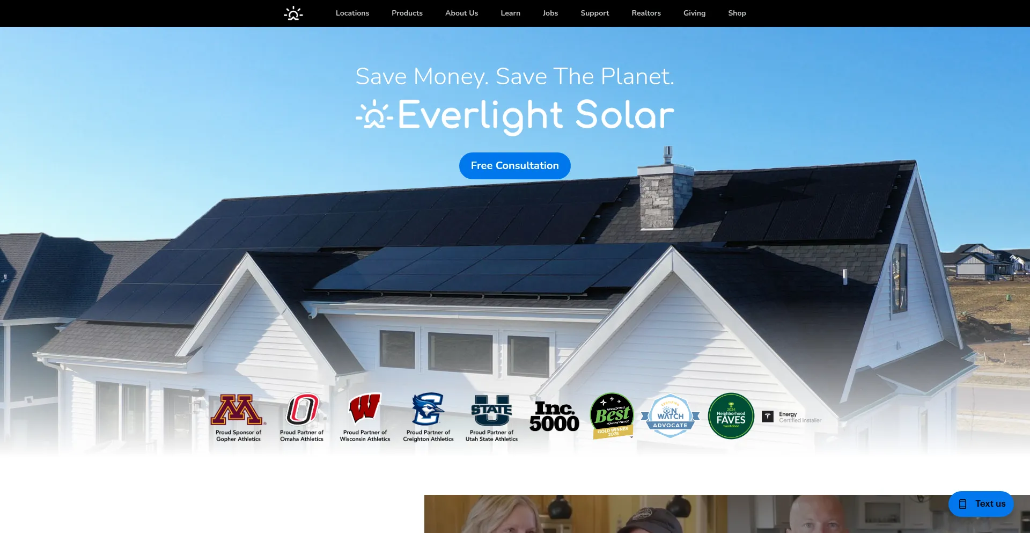
Task: Click the Utah State U logo
Action: coord(491,410)
